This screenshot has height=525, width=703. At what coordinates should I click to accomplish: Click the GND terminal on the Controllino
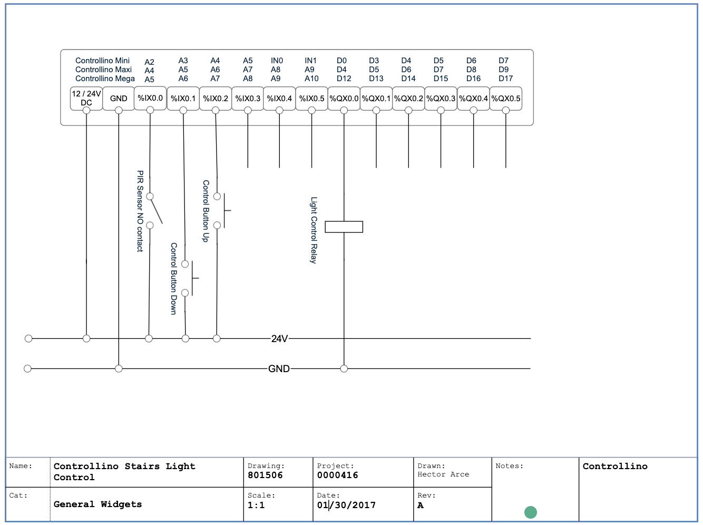coord(118,98)
